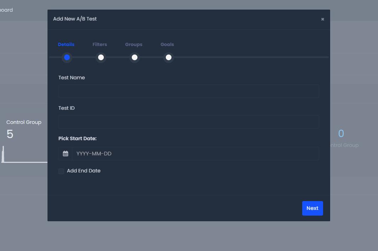Focus the Test ID input field
Viewport: 378px width, 251px height.
tap(189, 122)
